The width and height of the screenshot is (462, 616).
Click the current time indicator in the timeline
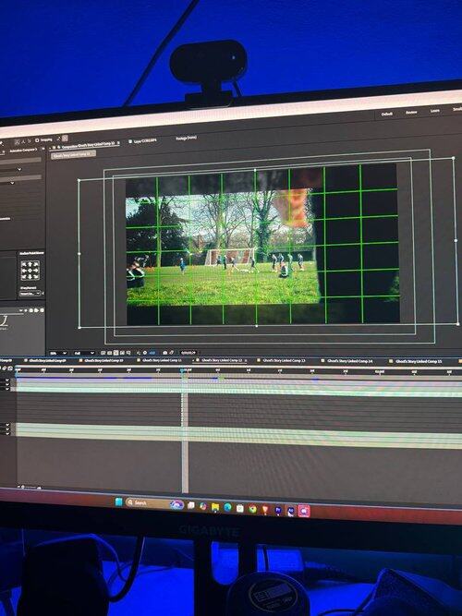[x=184, y=370]
